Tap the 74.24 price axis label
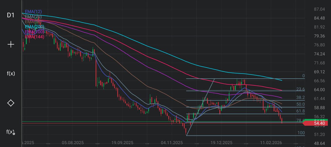 coord(319,54)
